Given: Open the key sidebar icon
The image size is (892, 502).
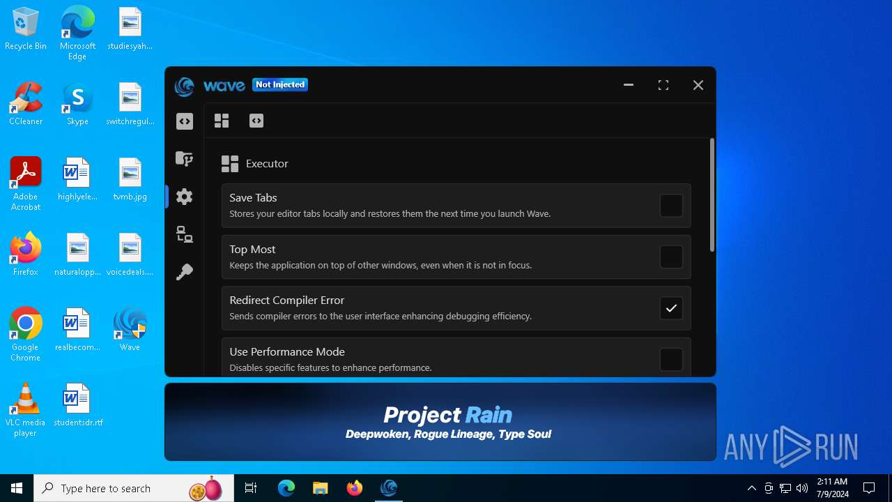Looking at the screenshot, I should coord(185,272).
